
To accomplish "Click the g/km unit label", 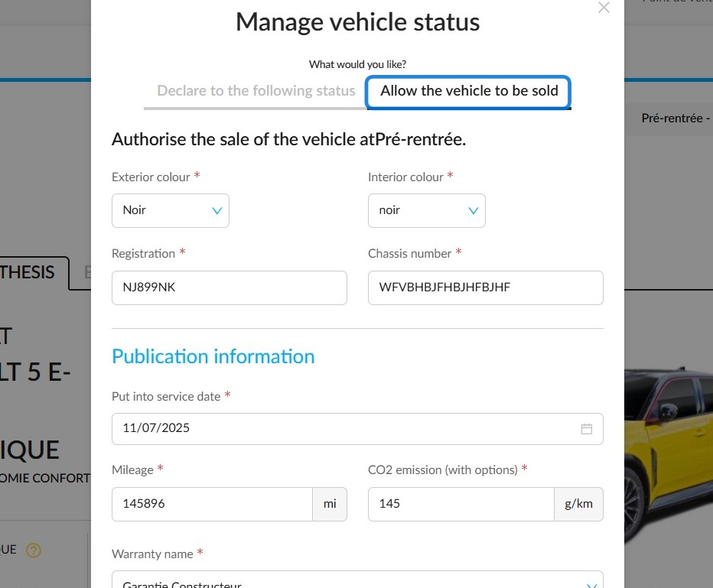I will (578, 504).
